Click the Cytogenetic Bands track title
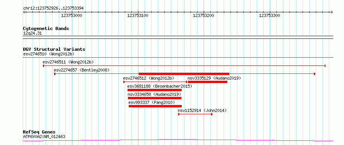The width and height of the screenshot is (344, 145). (x=46, y=28)
